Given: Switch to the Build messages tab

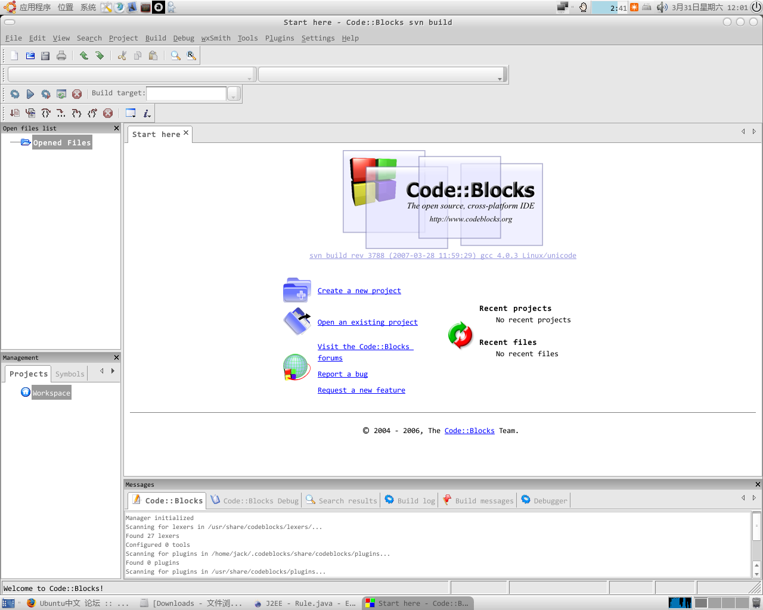Looking at the screenshot, I should [478, 501].
